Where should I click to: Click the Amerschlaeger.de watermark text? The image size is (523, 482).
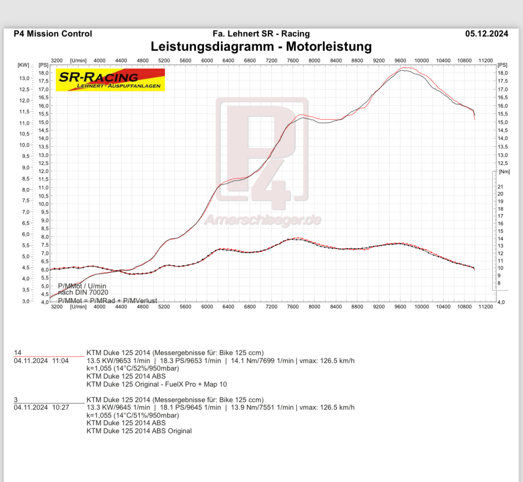263,220
